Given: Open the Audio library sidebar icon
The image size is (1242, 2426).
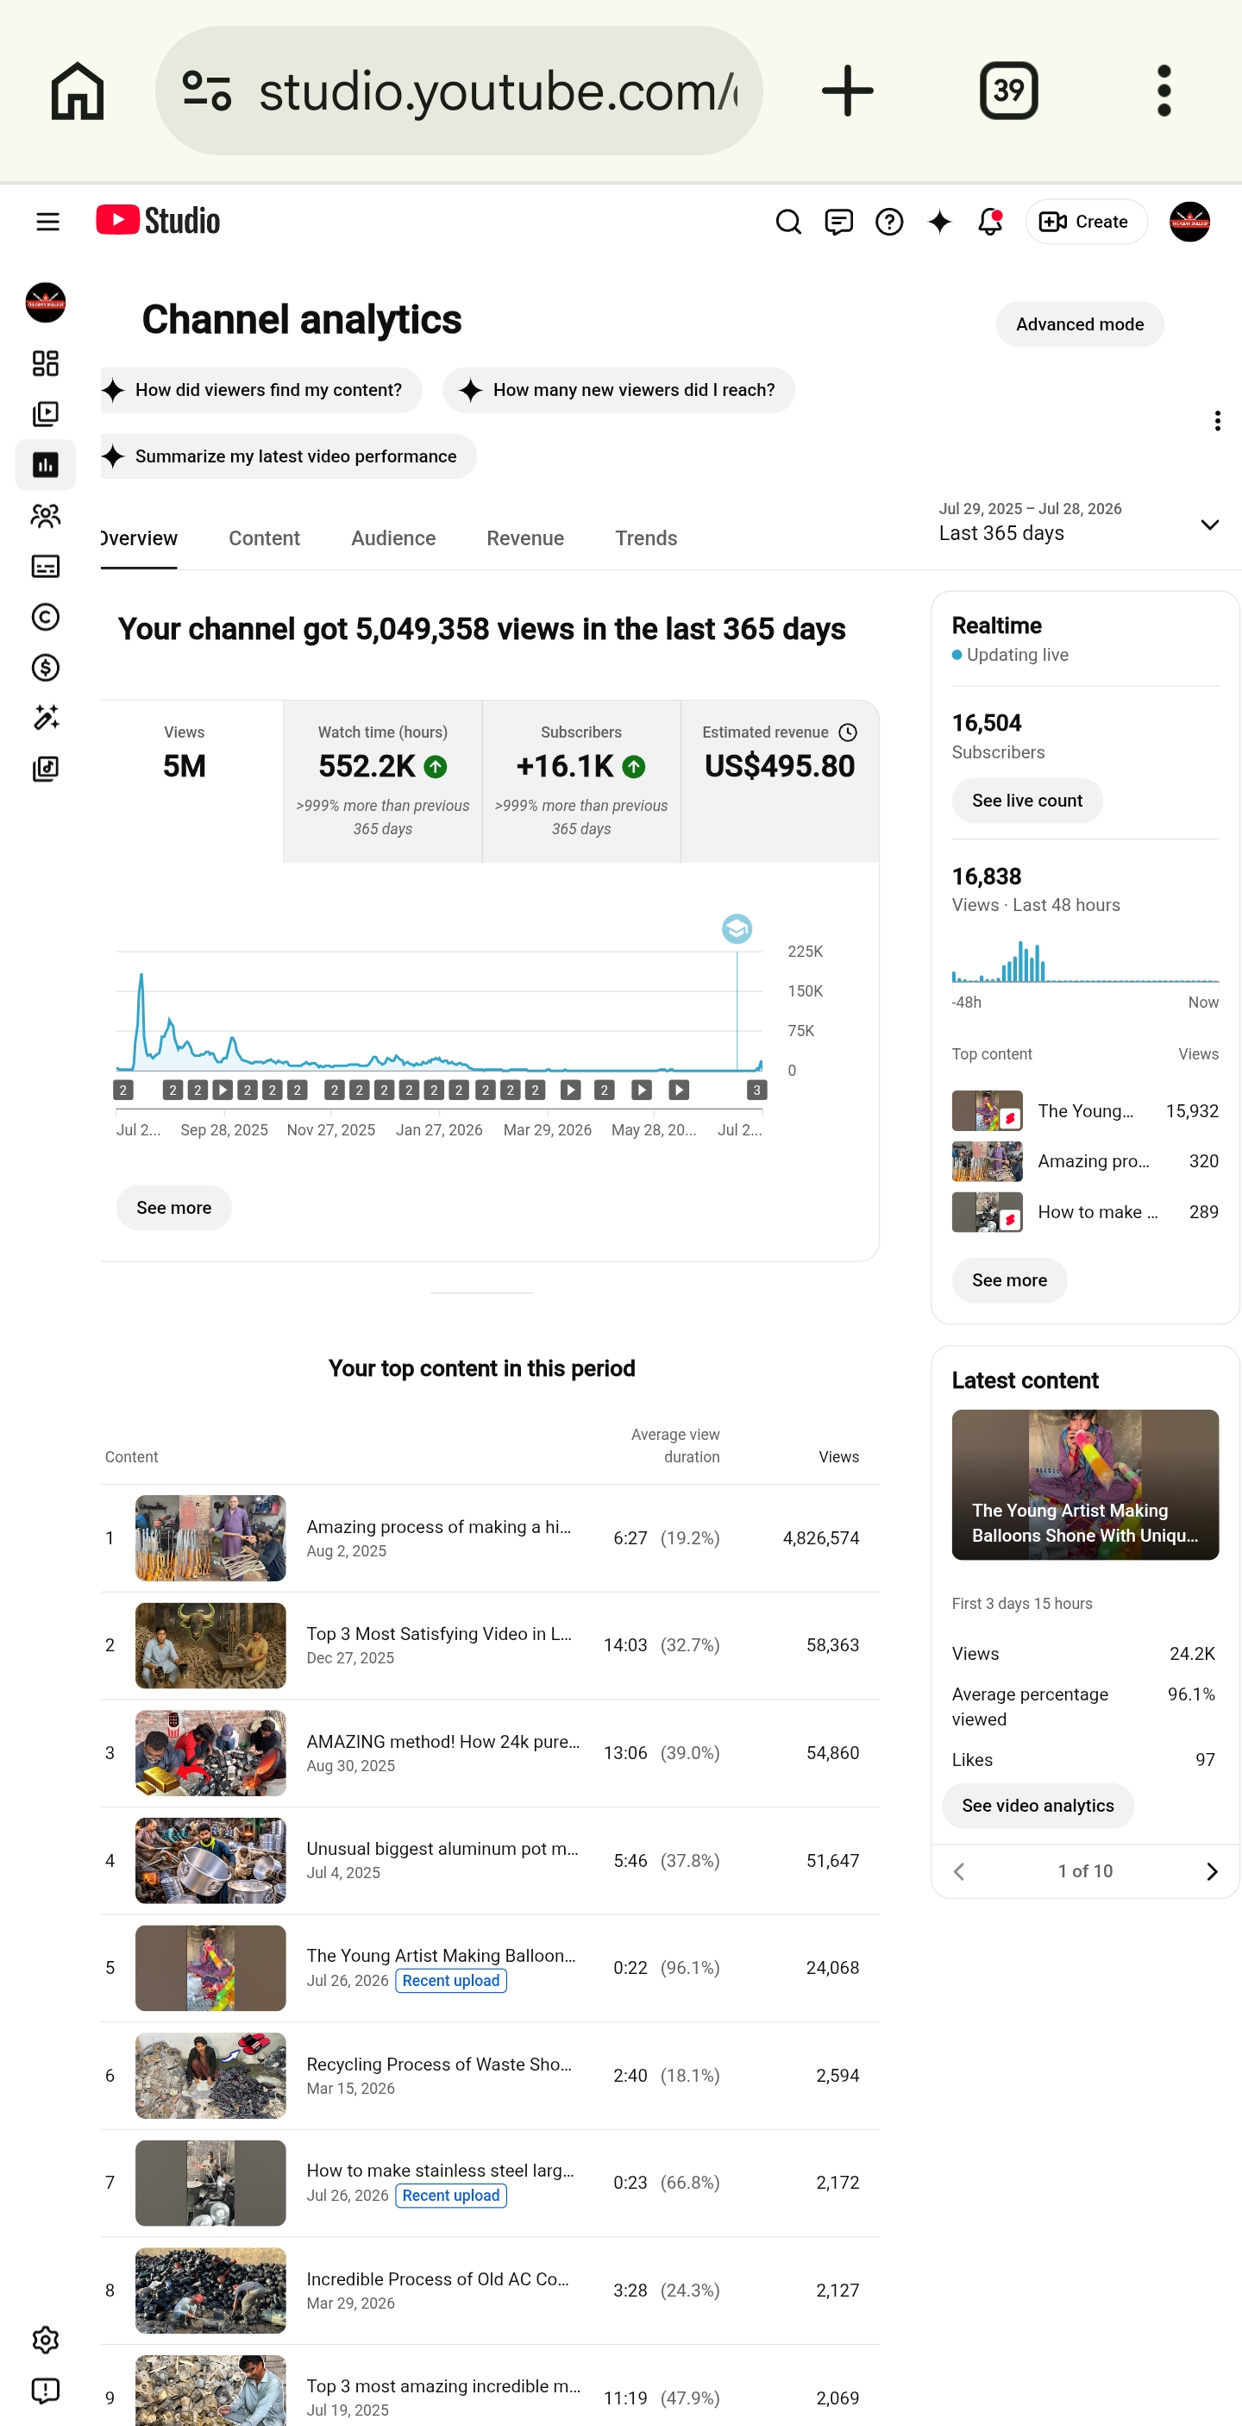Looking at the screenshot, I should click(x=45, y=769).
